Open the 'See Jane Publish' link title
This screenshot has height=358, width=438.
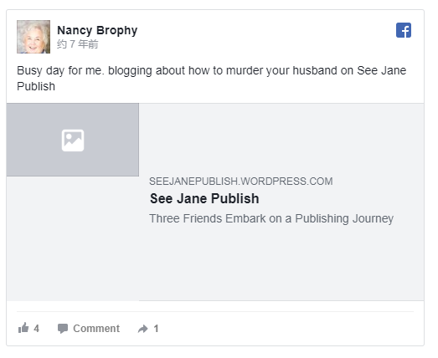point(204,199)
